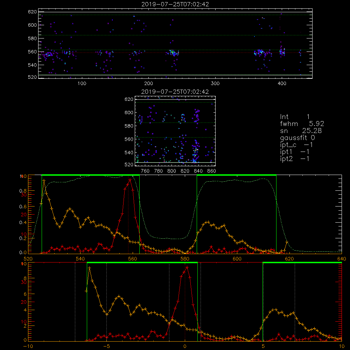Screen dimensions: 350x350
Task: Click the 0 x-axis label of bottom plot
Action: (x=185, y=346)
